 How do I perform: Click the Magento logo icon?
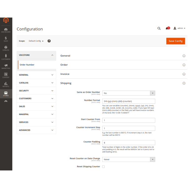coord(6,21)
